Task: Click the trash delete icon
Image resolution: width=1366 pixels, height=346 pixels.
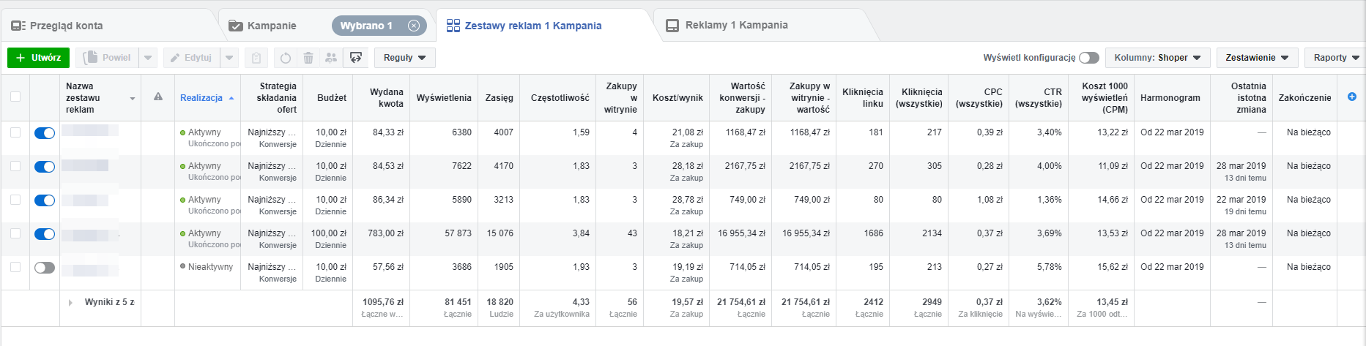Action: pyautogui.click(x=308, y=58)
